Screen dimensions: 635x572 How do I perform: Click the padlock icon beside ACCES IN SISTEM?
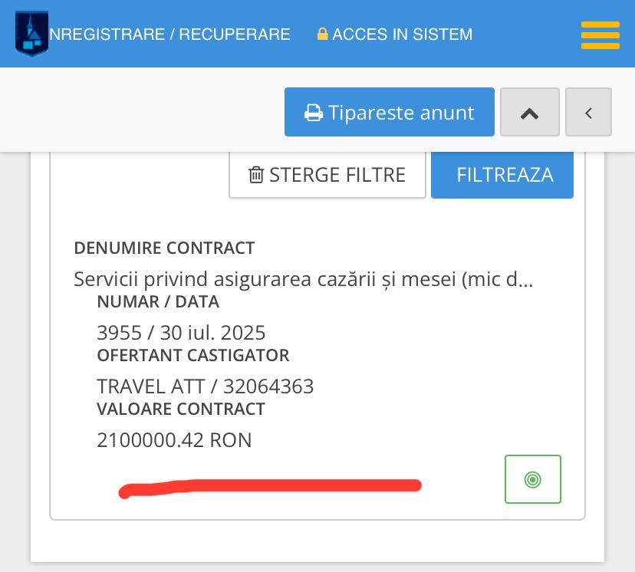(322, 35)
